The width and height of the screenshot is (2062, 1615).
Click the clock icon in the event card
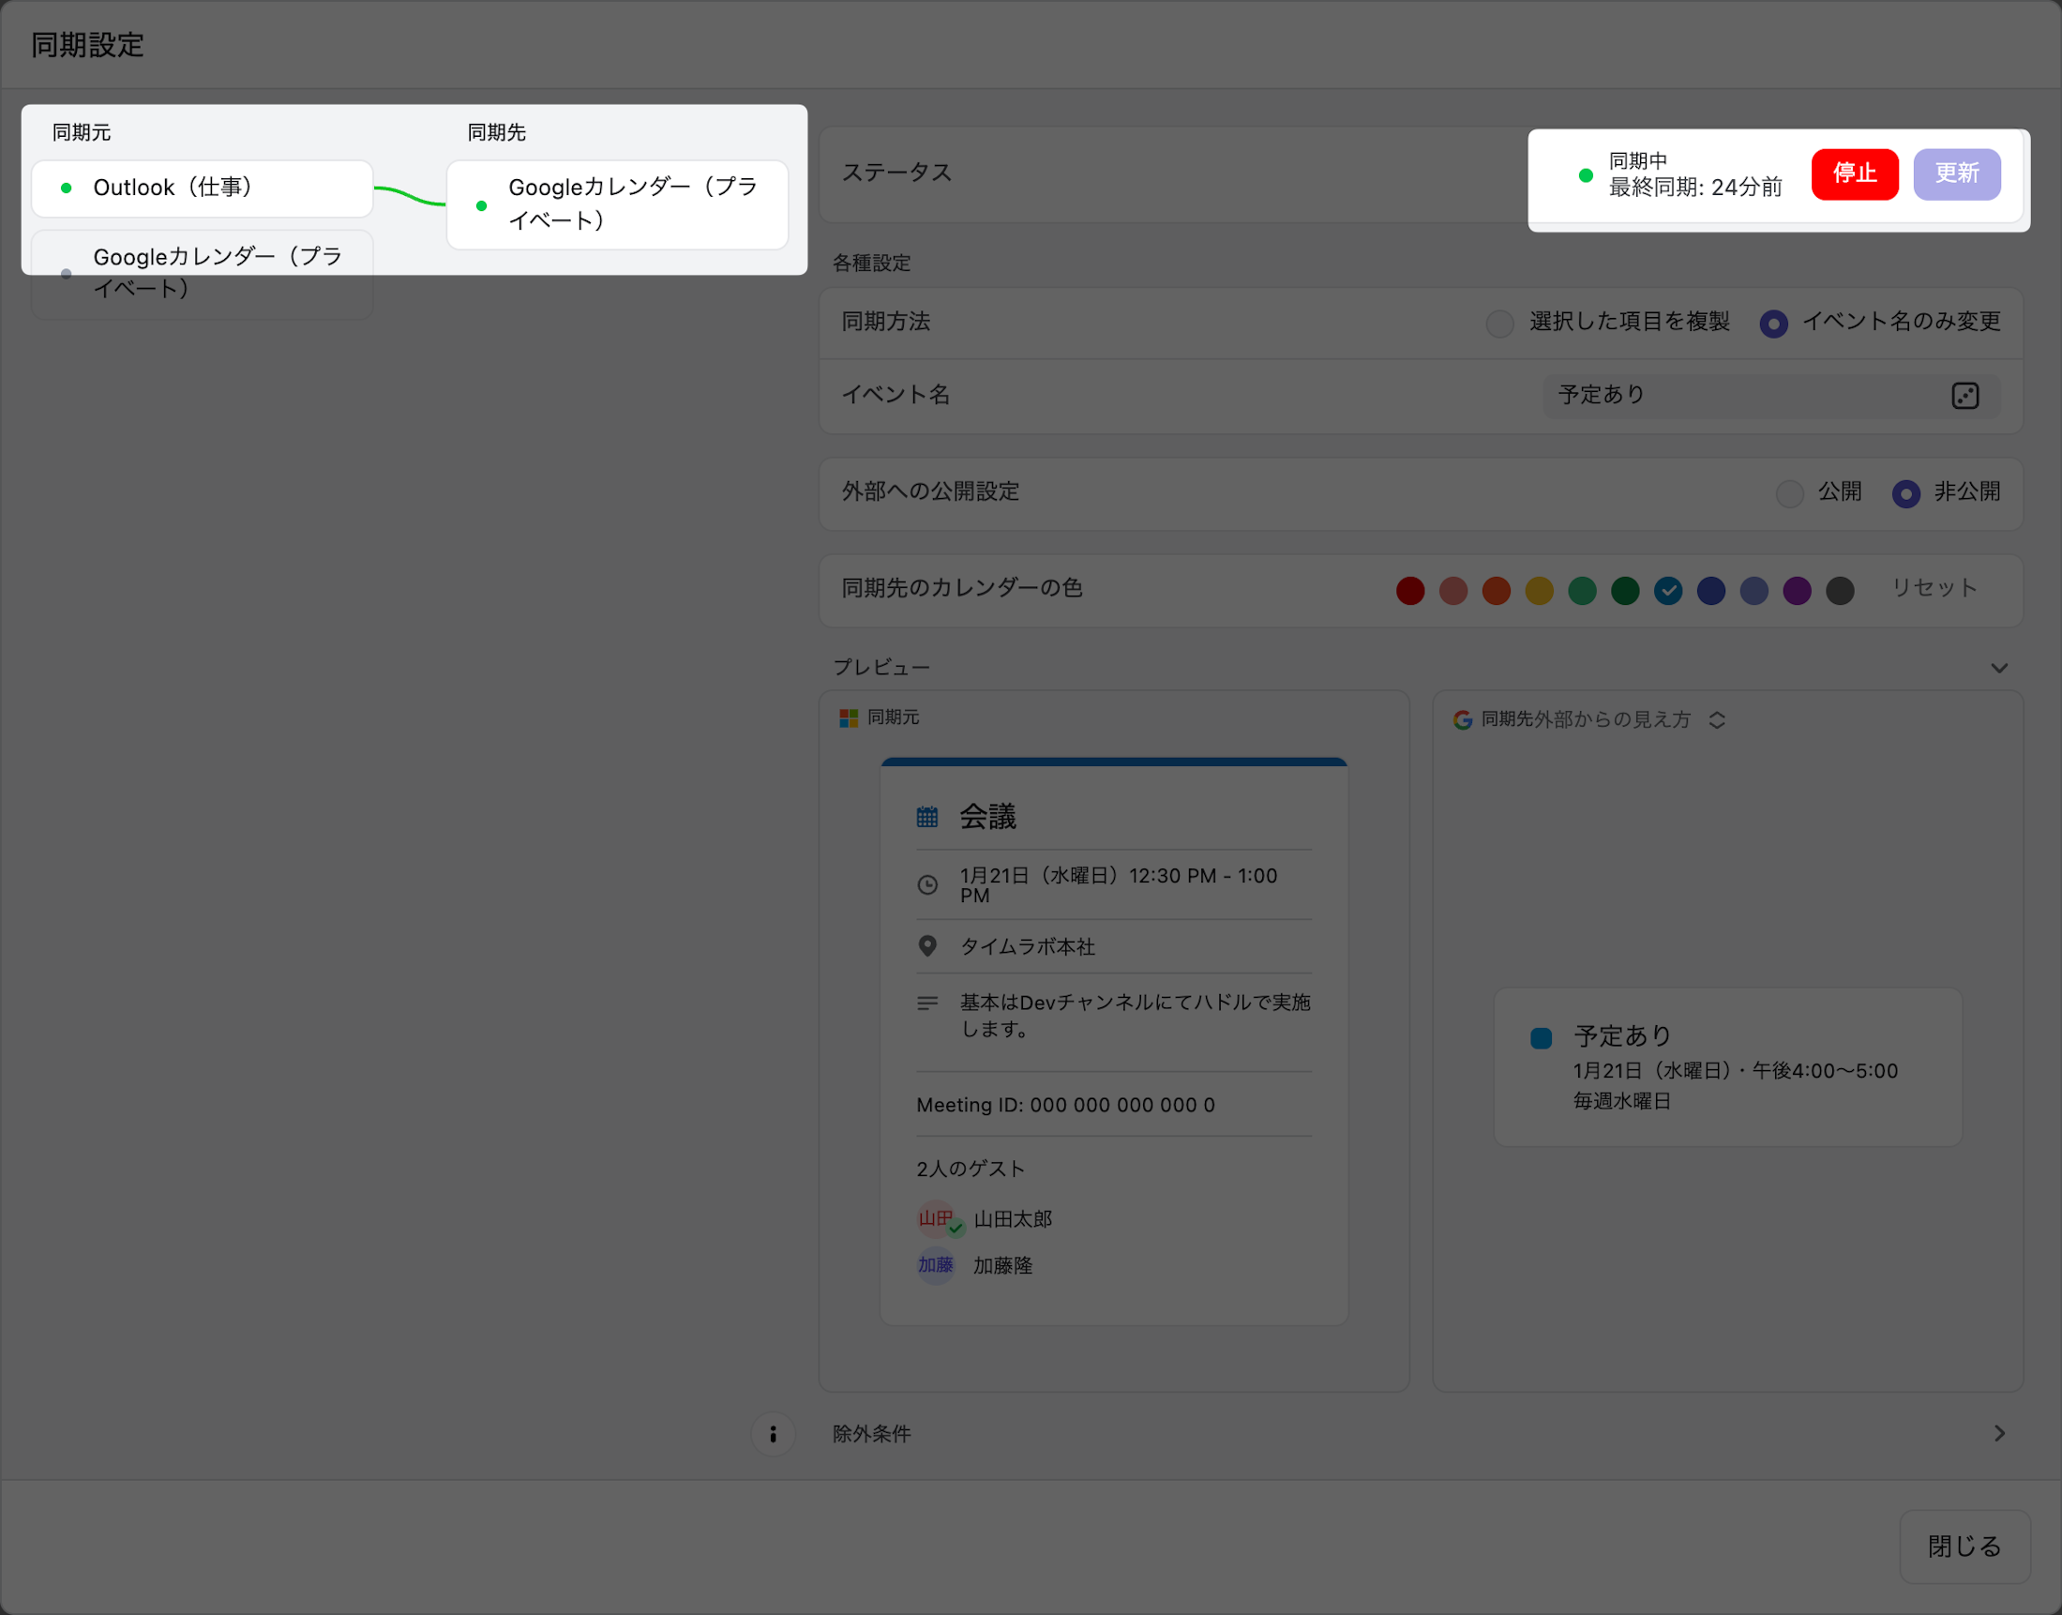(927, 885)
